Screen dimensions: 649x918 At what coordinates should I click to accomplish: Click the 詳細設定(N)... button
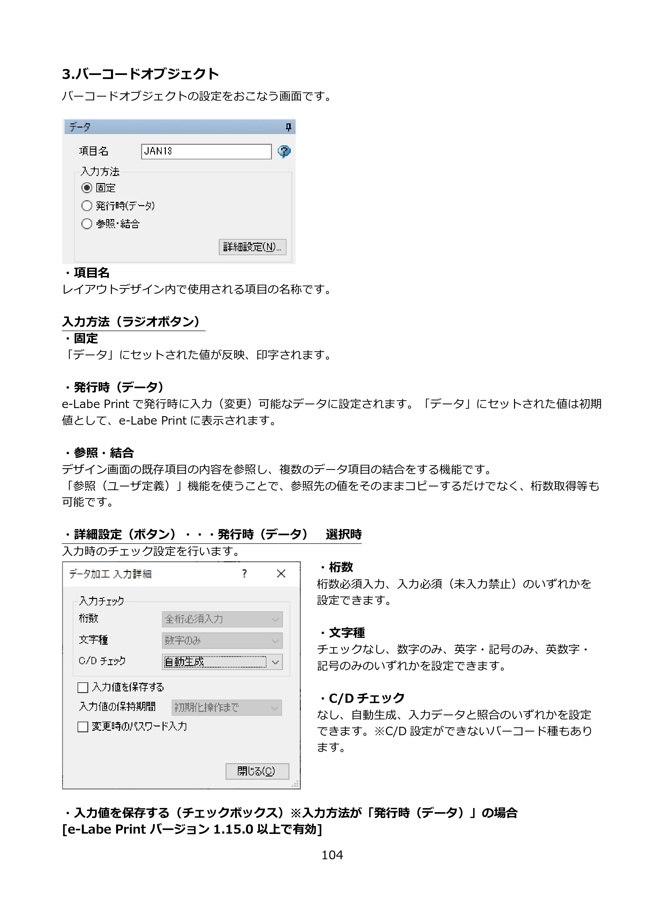[252, 247]
